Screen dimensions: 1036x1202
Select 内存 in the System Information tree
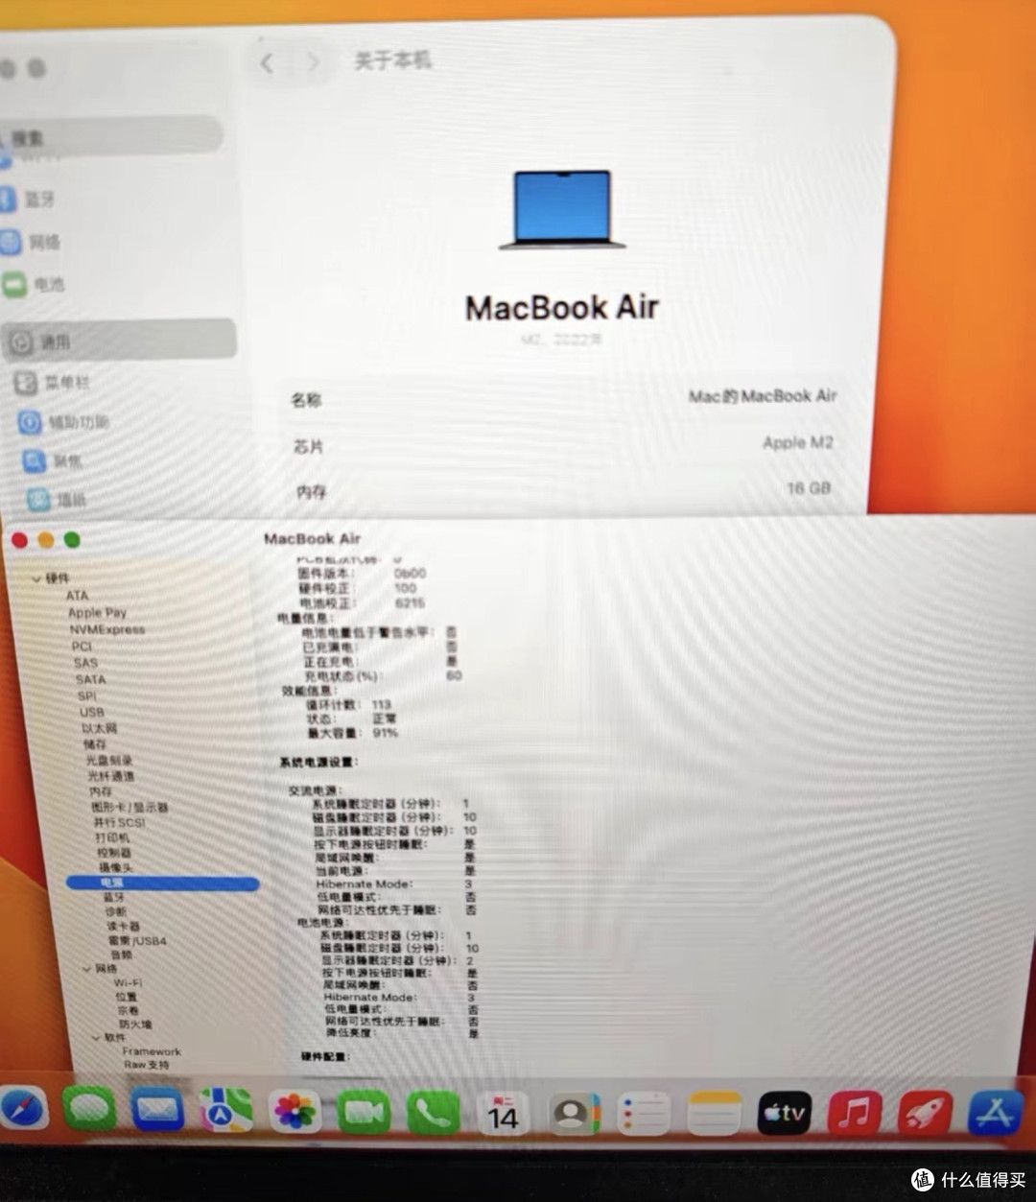coord(101,792)
